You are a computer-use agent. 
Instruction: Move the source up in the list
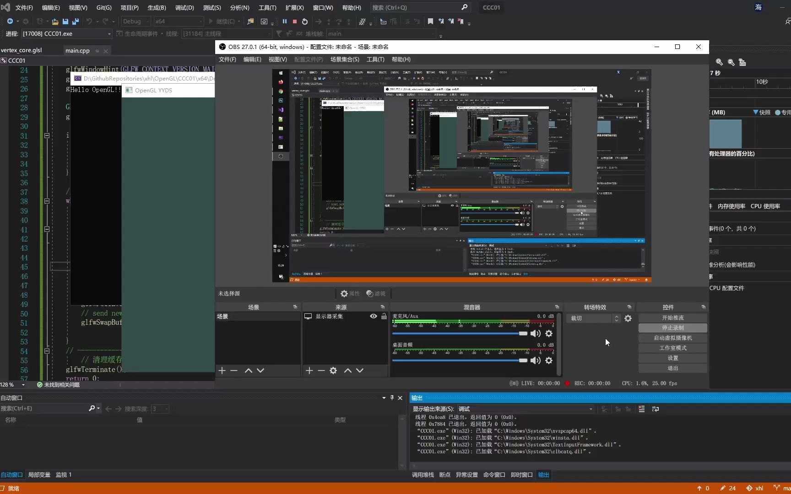point(348,370)
